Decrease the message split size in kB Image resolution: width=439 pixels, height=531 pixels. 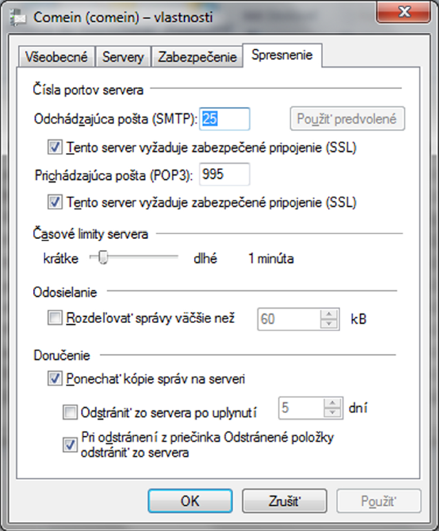tap(329, 324)
